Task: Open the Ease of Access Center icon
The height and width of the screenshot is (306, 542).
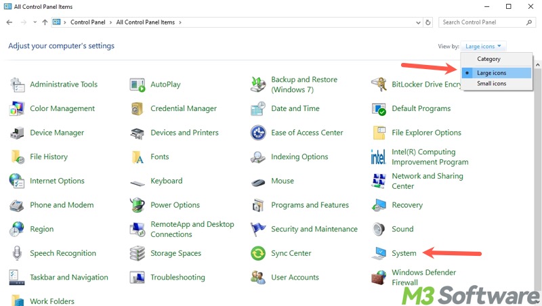Action: 258,133
